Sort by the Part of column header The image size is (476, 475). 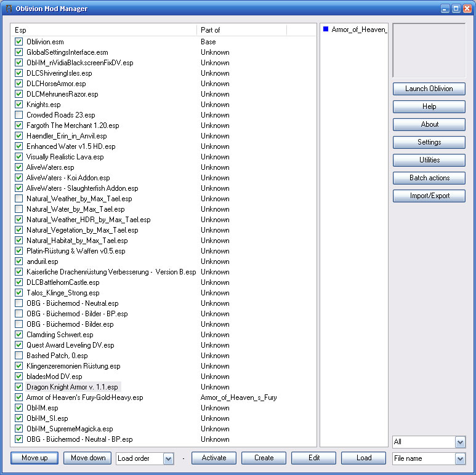click(x=241, y=30)
